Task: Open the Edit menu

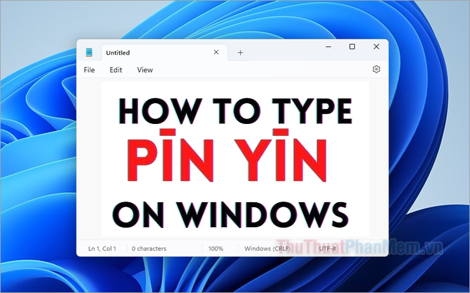Action: (116, 69)
